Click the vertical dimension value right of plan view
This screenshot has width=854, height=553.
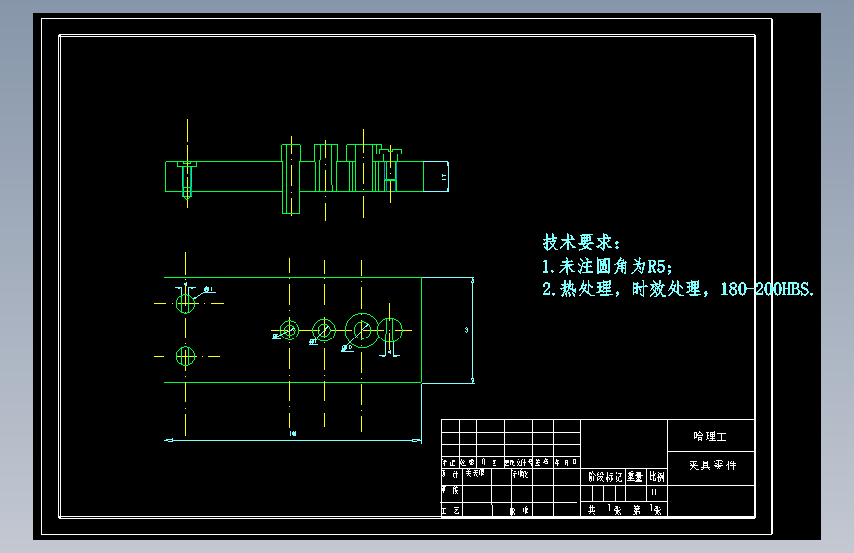click(x=466, y=330)
